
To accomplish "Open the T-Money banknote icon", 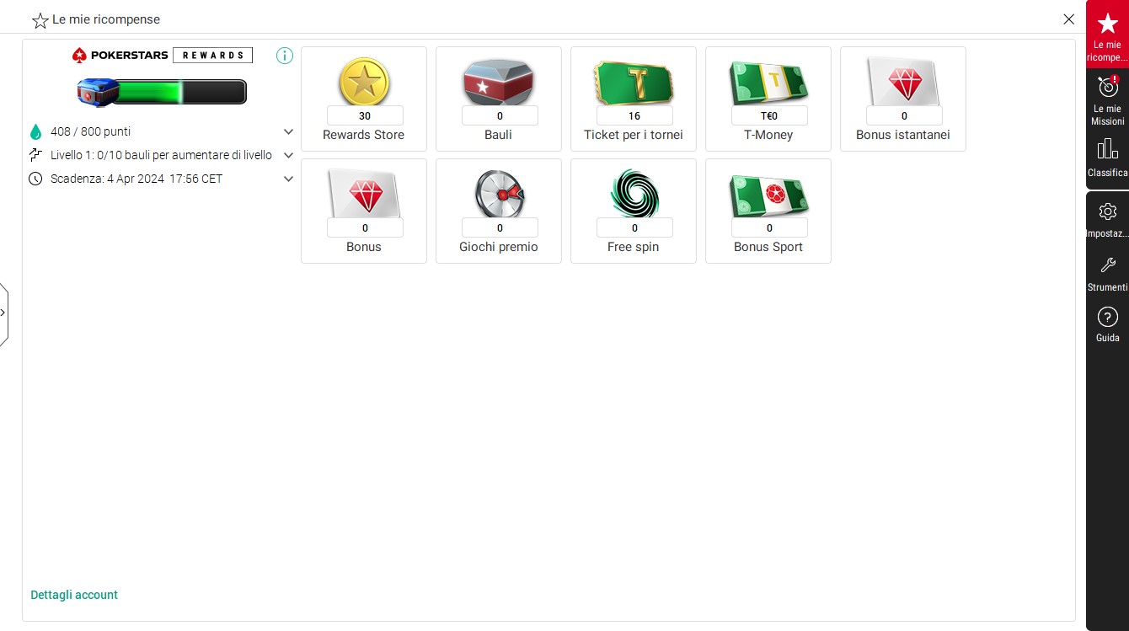I will [x=768, y=83].
